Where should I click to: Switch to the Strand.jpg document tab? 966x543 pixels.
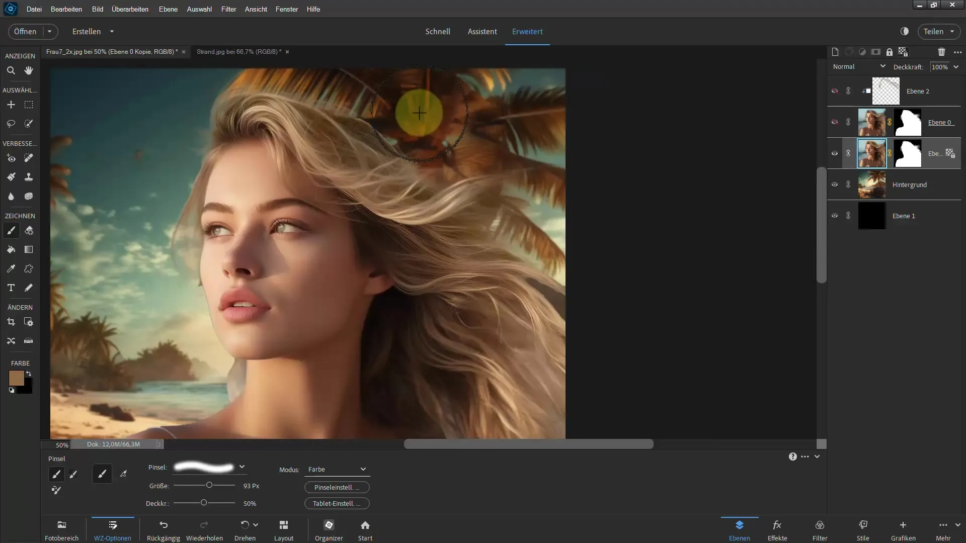pos(239,52)
